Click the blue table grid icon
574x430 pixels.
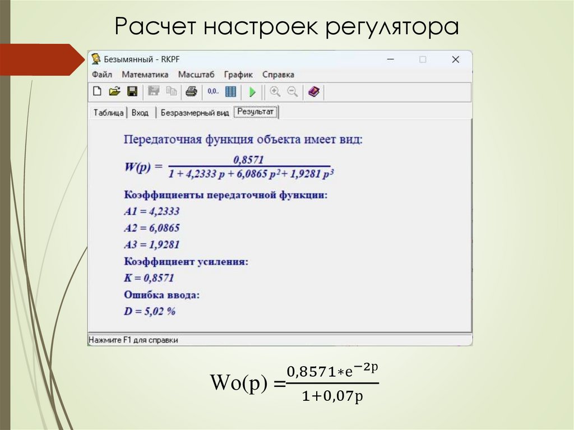click(x=230, y=91)
